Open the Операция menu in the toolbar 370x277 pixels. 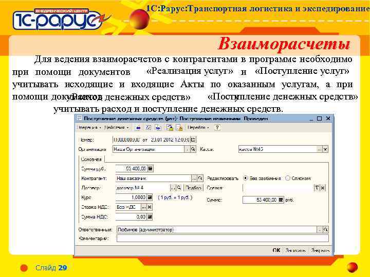[x=89, y=127]
